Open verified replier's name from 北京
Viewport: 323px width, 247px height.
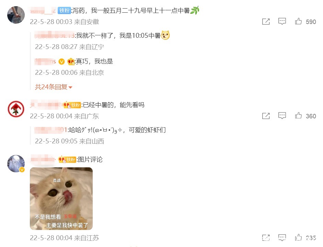point(45,61)
